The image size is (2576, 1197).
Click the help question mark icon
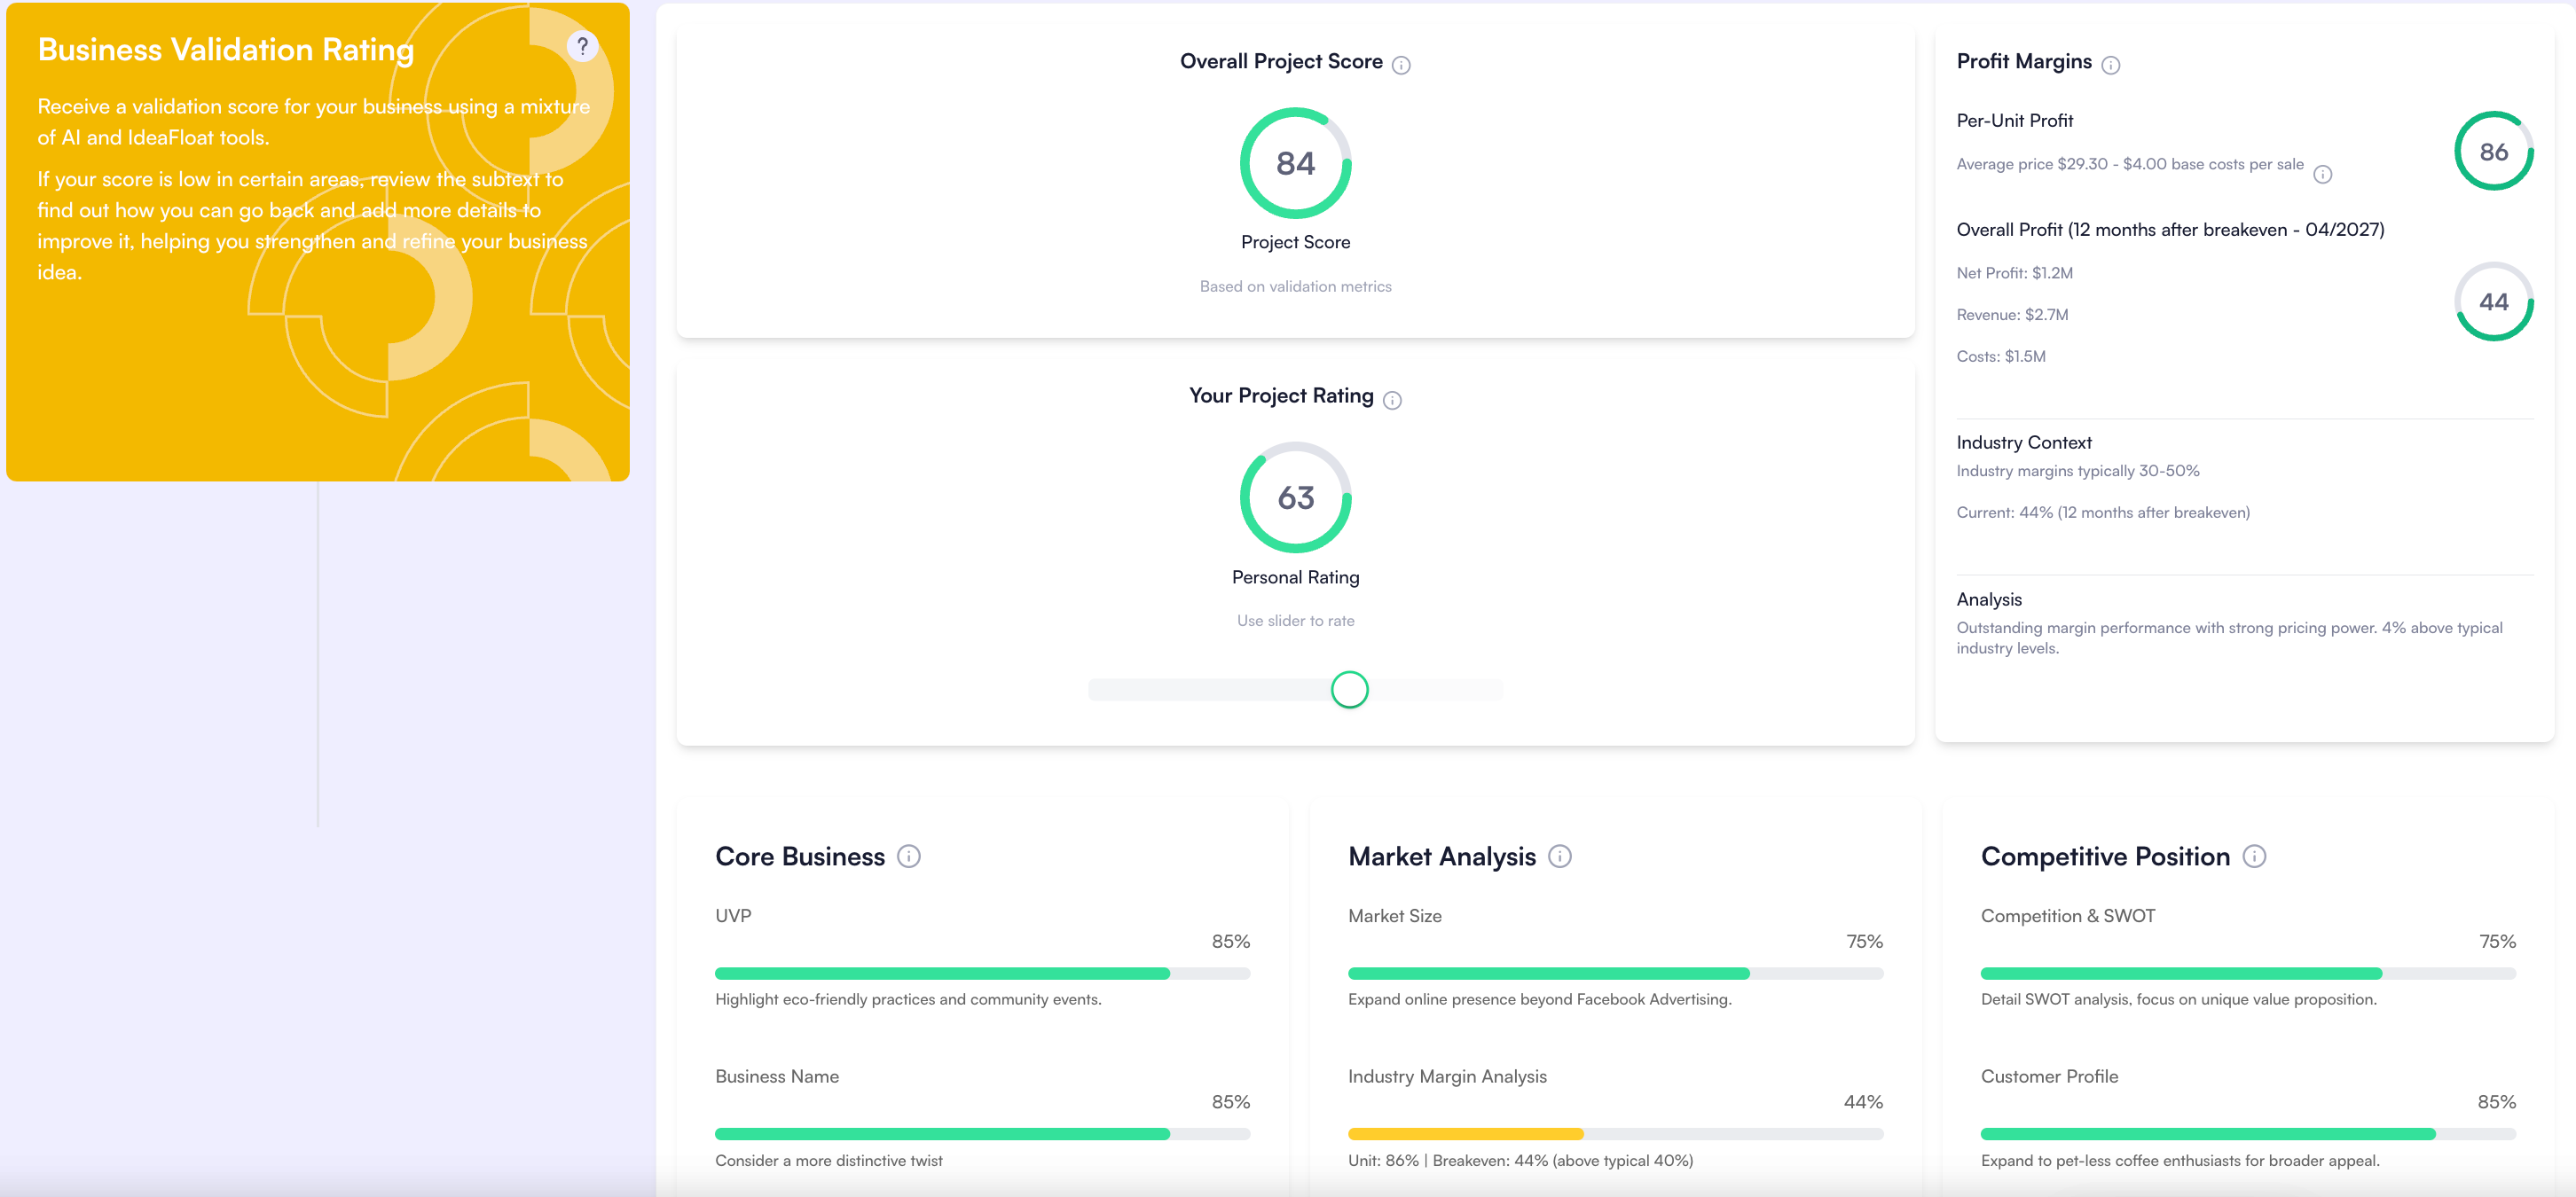click(582, 46)
